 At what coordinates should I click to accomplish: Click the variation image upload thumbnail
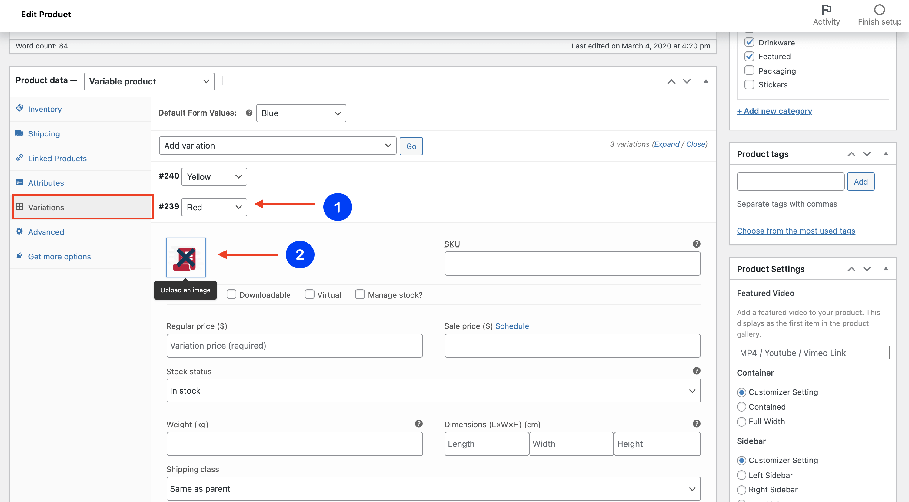pyautogui.click(x=186, y=258)
